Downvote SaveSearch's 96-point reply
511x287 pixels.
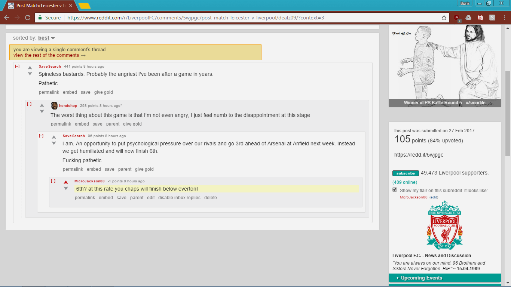[54, 143]
